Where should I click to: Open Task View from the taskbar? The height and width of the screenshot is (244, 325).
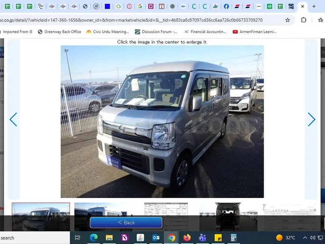coord(77,237)
